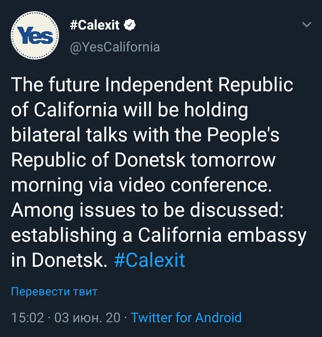
Task: Click 'of California will be holding' line
Action: (x=130, y=110)
